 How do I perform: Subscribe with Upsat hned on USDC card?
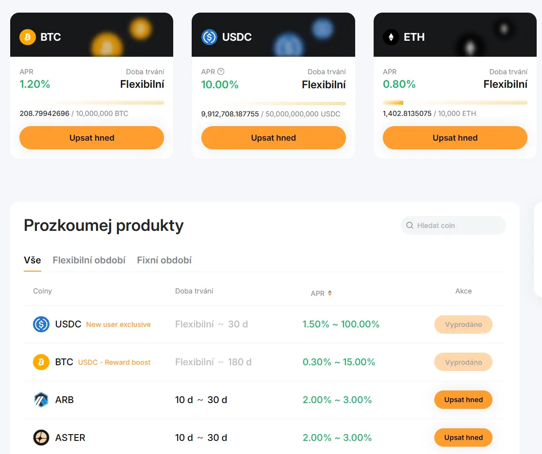click(273, 138)
